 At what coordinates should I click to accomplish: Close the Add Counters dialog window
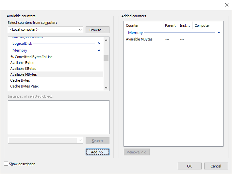pyautogui.click(x=226, y=5)
